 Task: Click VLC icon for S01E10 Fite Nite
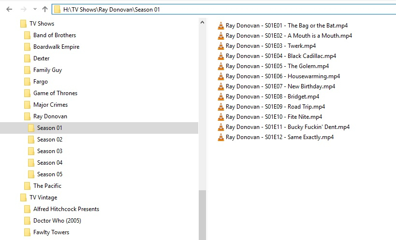coord(221,117)
